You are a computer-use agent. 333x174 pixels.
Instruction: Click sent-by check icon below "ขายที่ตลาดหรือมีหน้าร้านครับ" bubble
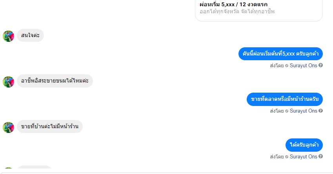[x=287, y=111]
